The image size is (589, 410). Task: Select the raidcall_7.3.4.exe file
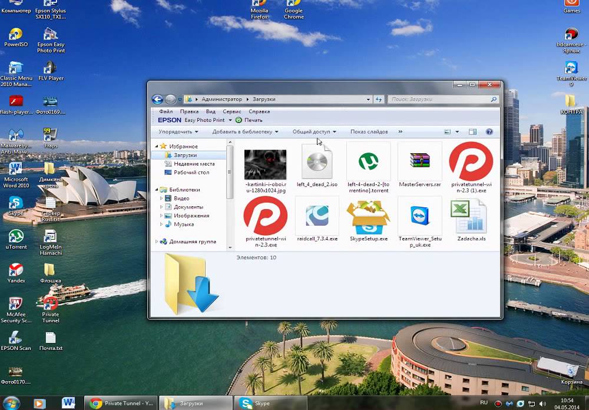coord(317,219)
